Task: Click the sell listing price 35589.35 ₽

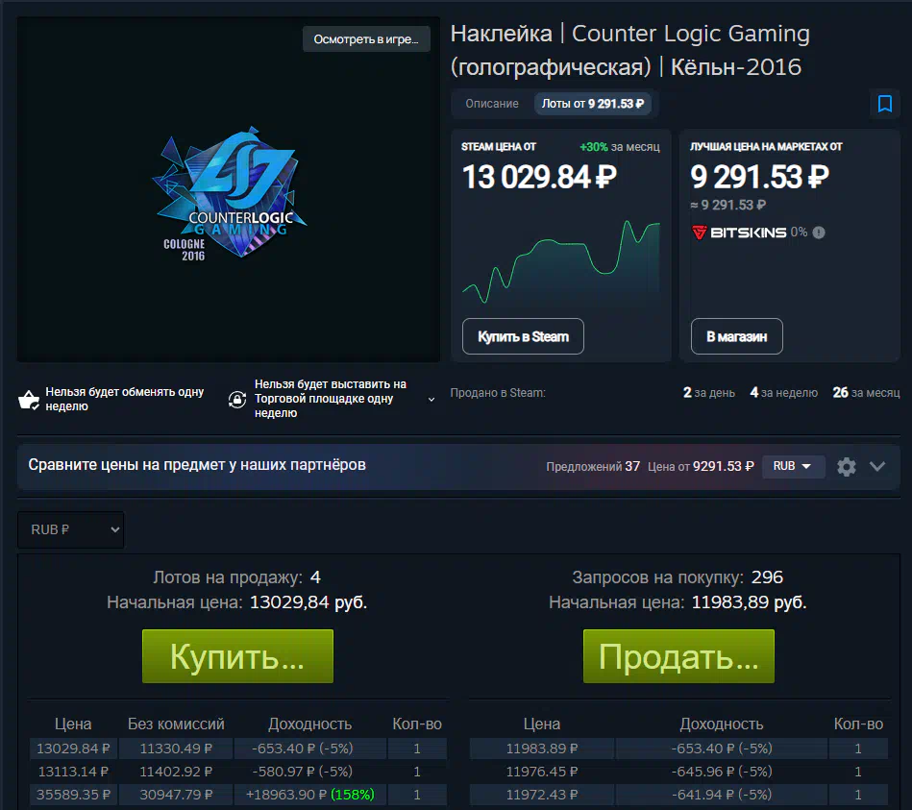Action: click(x=73, y=795)
